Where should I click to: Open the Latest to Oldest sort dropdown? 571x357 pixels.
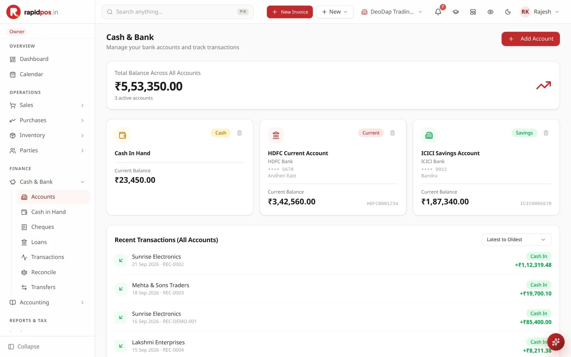(516, 240)
